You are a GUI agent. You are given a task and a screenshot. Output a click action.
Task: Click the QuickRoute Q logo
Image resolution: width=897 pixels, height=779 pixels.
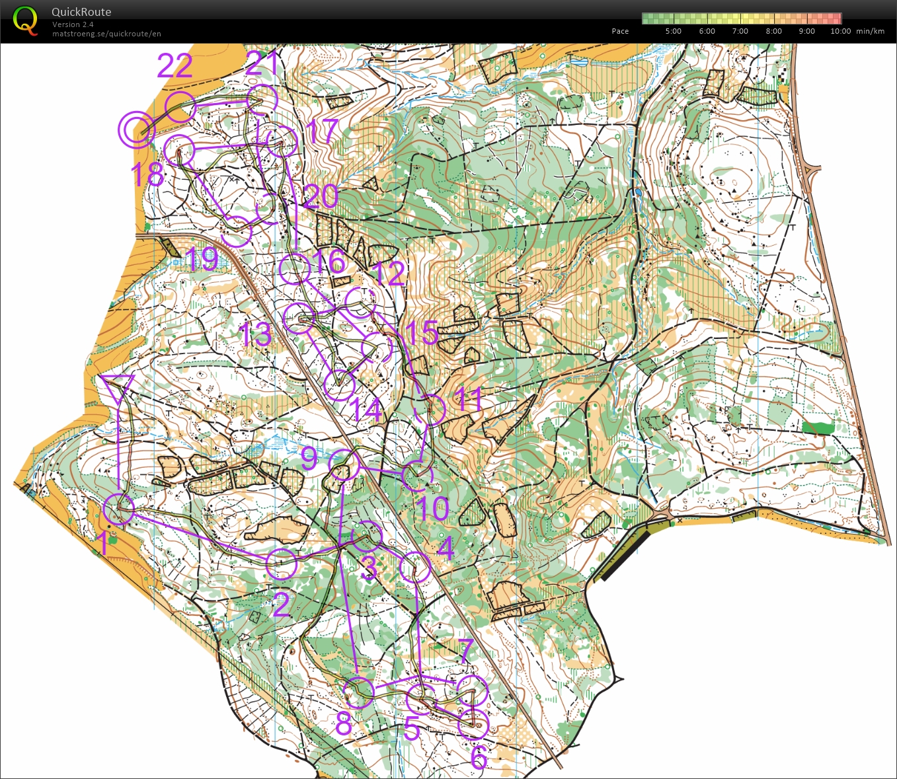click(26, 20)
